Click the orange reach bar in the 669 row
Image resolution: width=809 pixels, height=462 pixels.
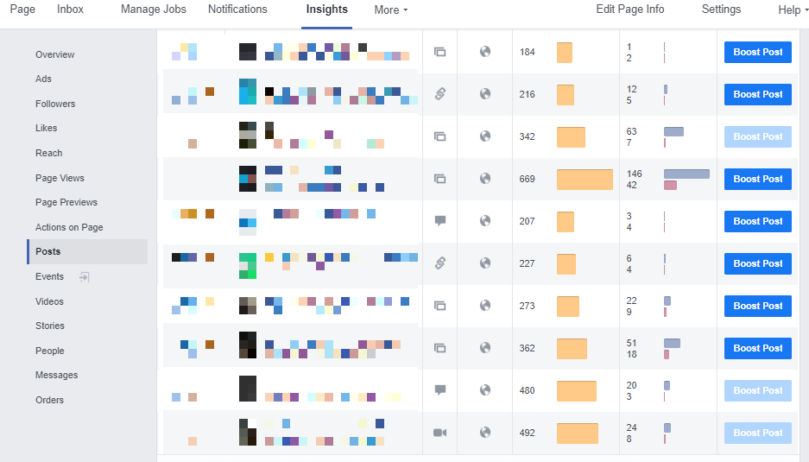tap(585, 179)
